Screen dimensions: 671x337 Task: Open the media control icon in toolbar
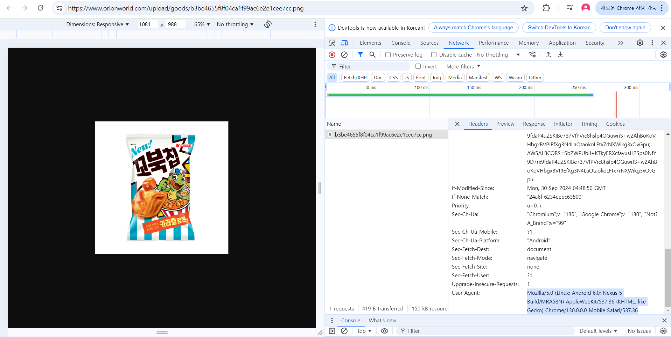click(569, 8)
